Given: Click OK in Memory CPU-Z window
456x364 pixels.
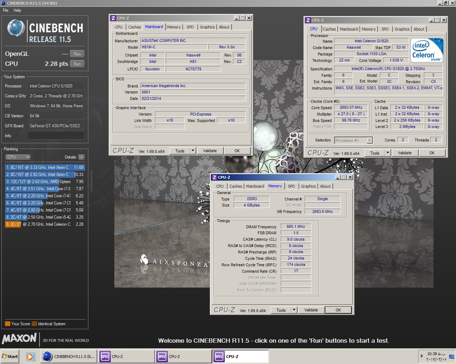Looking at the screenshot, I should click(x=338, y=310).
